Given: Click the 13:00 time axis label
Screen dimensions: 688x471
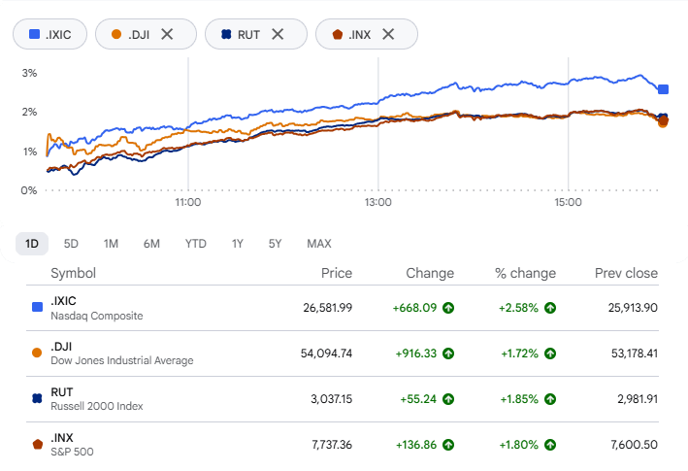Looking at the screenshot, I should pyautogui.click(x=377, y=202).
